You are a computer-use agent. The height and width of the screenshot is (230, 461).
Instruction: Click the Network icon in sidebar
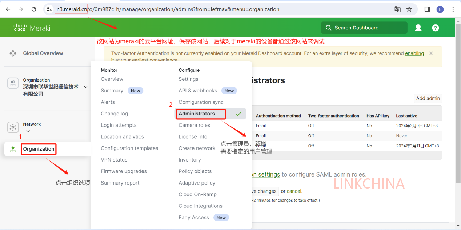[13, 127]
